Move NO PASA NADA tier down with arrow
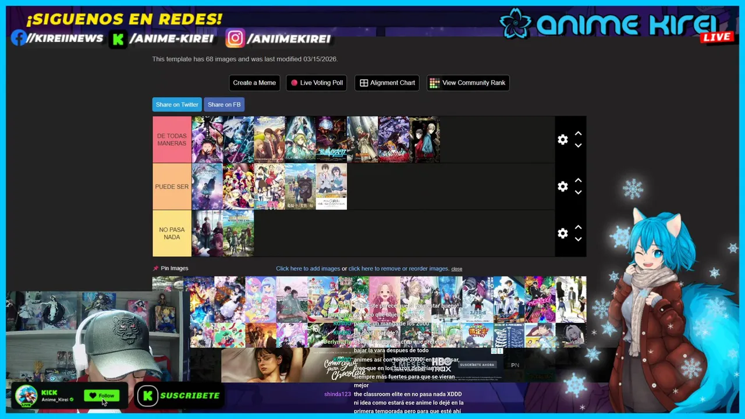The image size is (745, 419). click(x=578, y=239)
